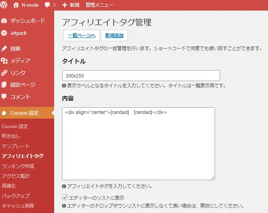Click the 新規追加 button

pyautogui.click(x=114, y=36)
